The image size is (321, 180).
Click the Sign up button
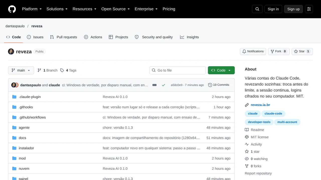pyautogui.click(x=293, y=9)
